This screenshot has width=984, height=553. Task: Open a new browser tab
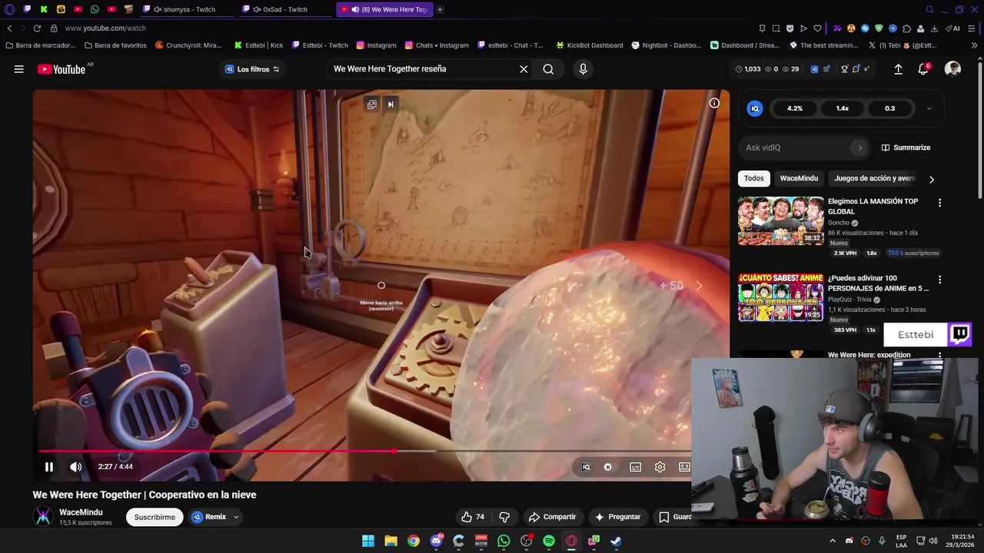440,9
